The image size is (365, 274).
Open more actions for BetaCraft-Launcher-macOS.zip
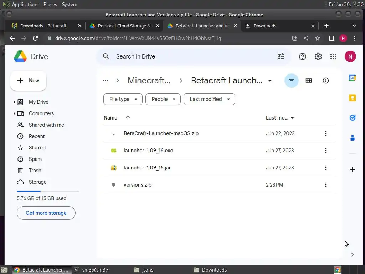click(x=325, y=133)
